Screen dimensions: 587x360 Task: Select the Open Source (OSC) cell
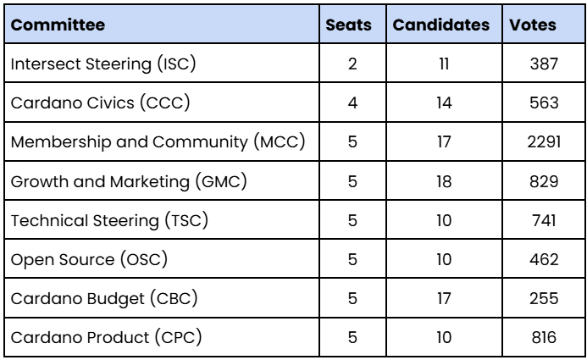(x=76, y=258)
